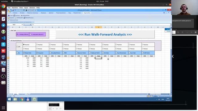The image size is (198, 111).
Task: Enable the Win Ratio checkbox
Action: (x=103, y=53)
